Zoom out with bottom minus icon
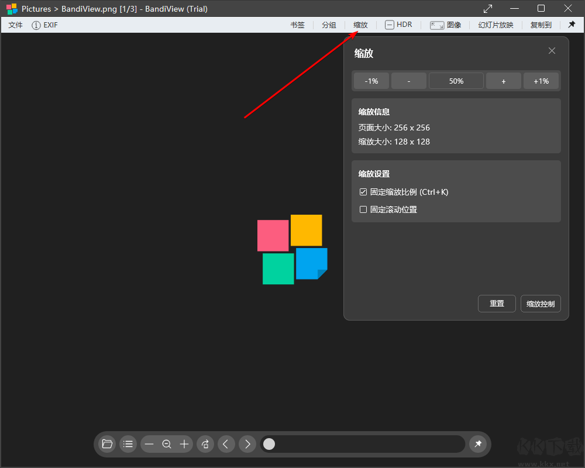The width and height of the screenshot is (585, 468). click(x=149, y=444)
